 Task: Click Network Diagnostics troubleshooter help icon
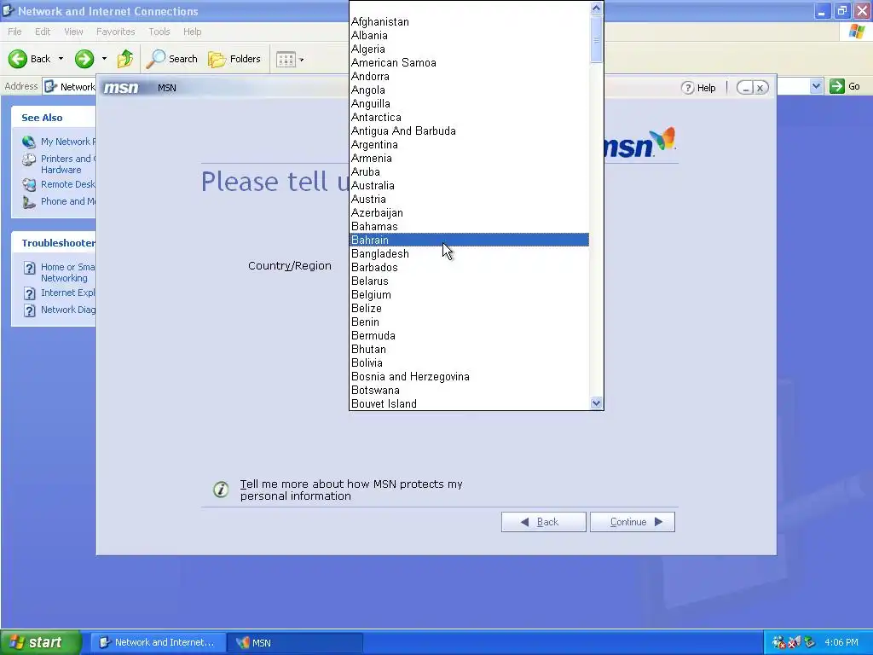(x=30, y=310)
